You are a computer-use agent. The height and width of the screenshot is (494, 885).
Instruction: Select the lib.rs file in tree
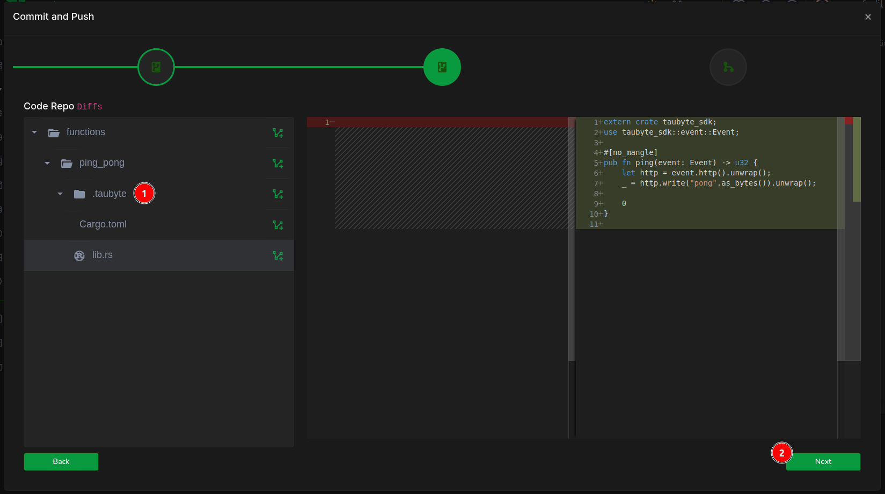tap(102, 255)
